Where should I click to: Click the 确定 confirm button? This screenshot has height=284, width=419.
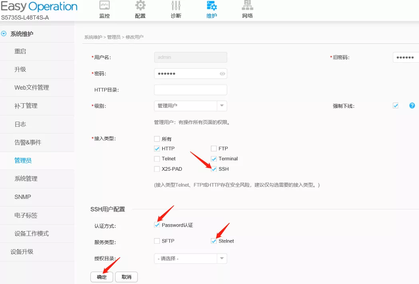(x=102, y=277)
